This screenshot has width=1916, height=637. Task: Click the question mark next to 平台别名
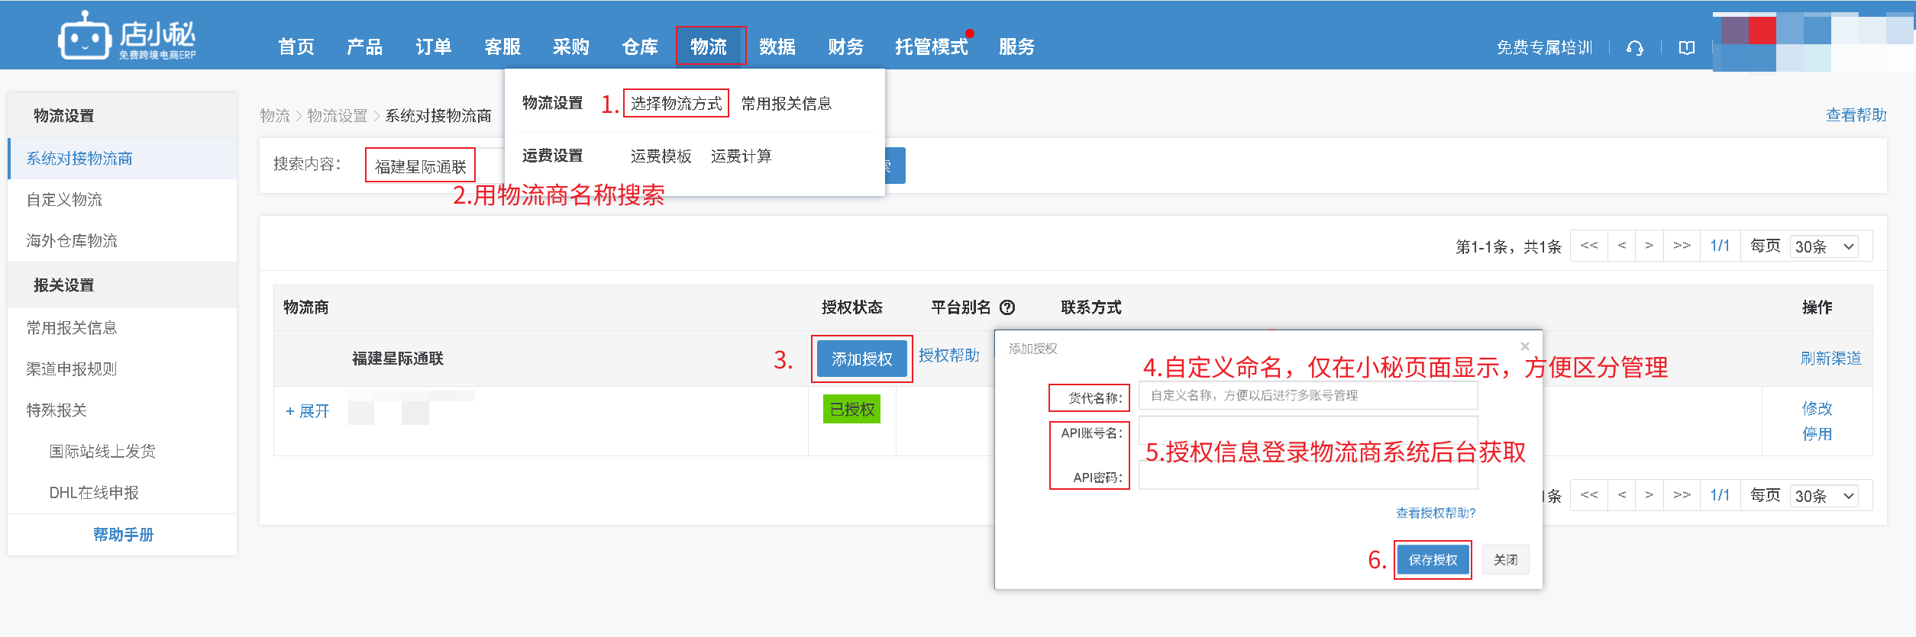(x=1007, y=307)
